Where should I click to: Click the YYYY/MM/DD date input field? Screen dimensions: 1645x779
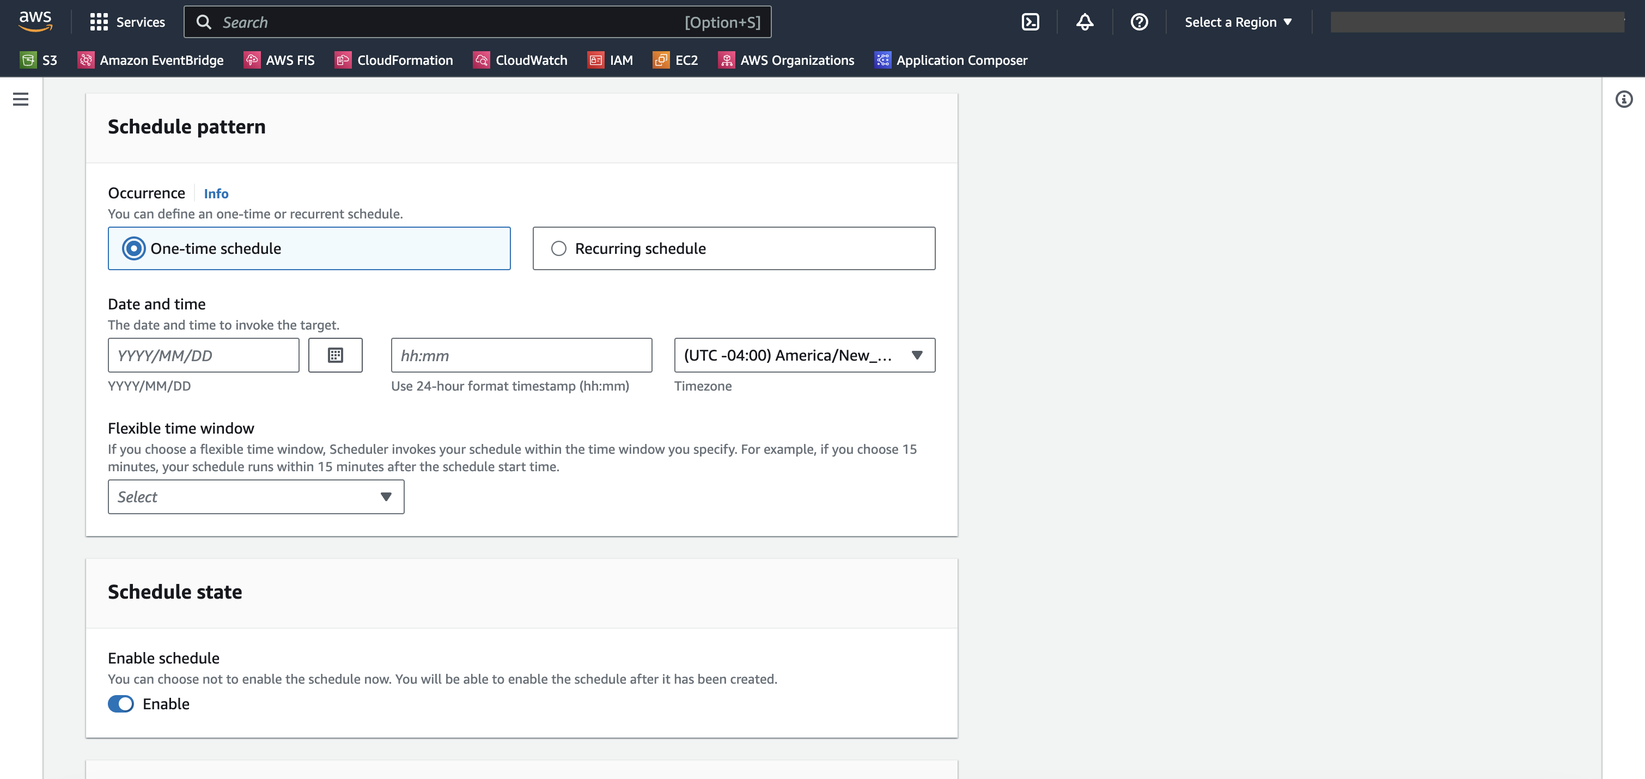203,355
